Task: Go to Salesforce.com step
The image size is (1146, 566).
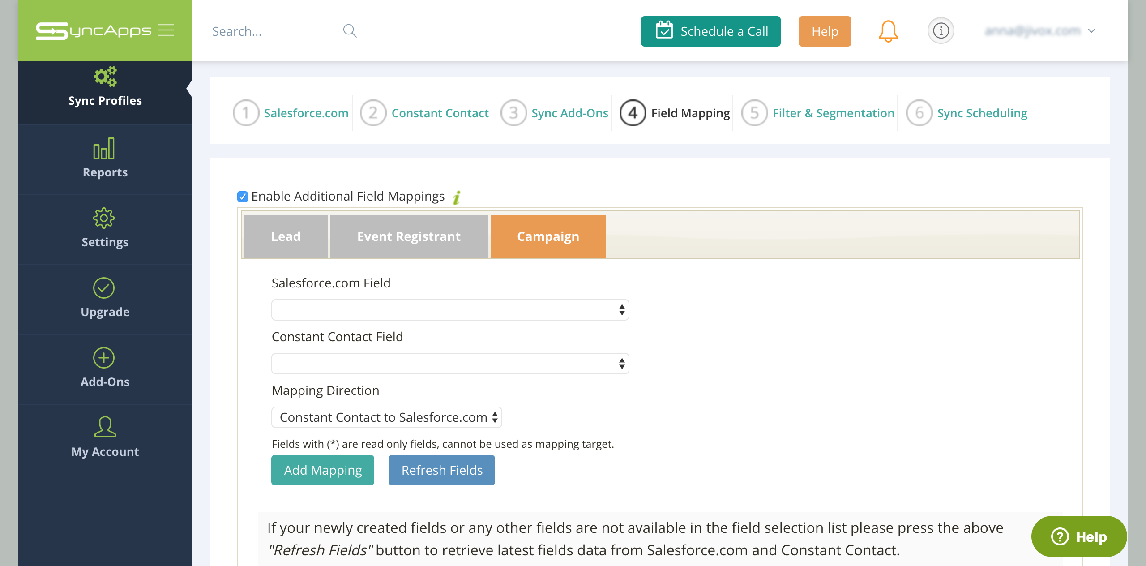Action: point(306,113)
